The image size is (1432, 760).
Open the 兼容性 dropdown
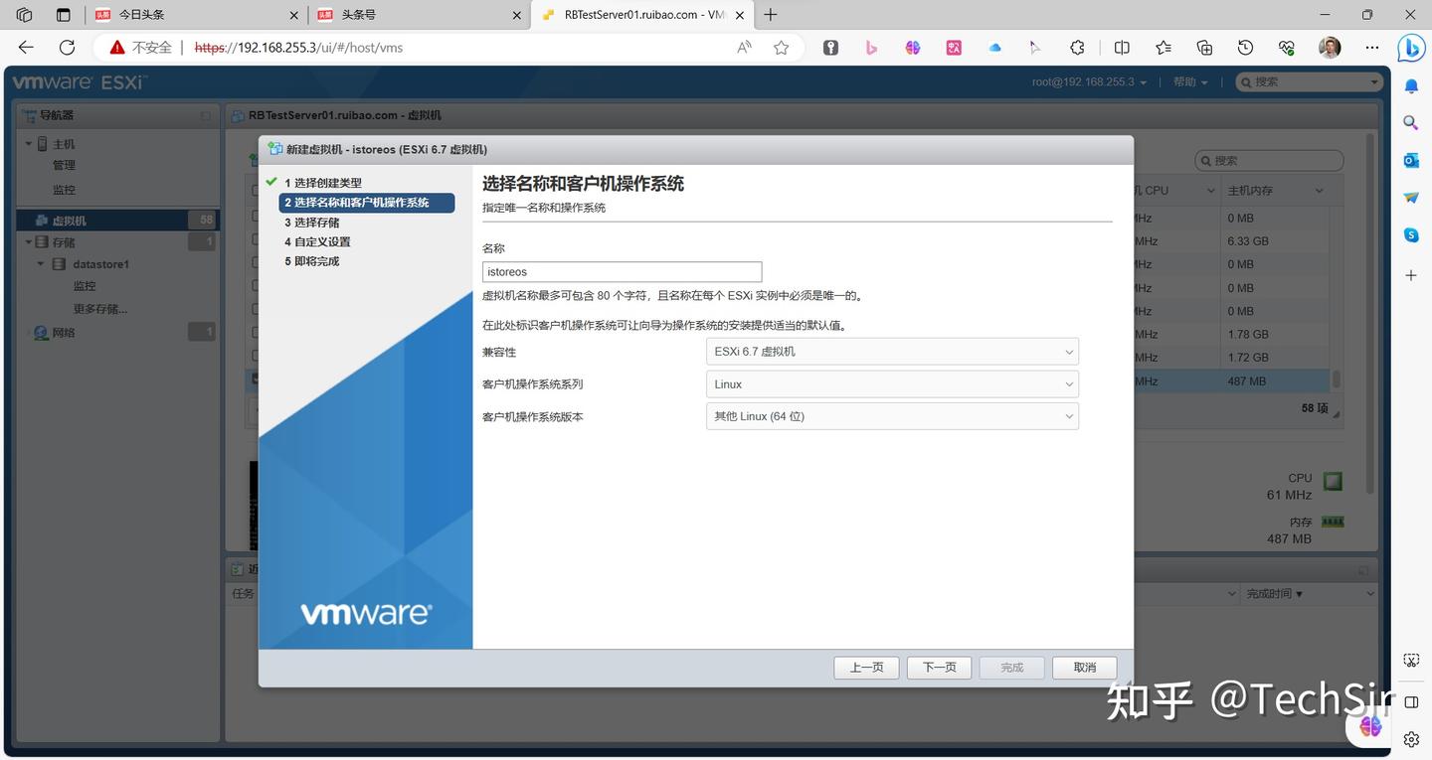coord(892,352)
